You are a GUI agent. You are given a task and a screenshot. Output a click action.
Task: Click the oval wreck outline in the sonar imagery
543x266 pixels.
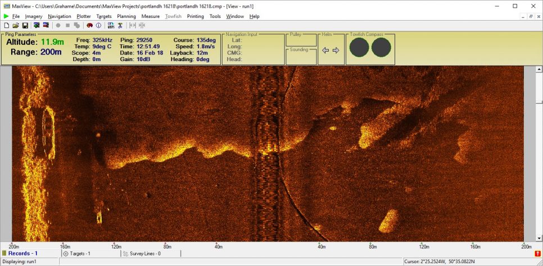49,132
